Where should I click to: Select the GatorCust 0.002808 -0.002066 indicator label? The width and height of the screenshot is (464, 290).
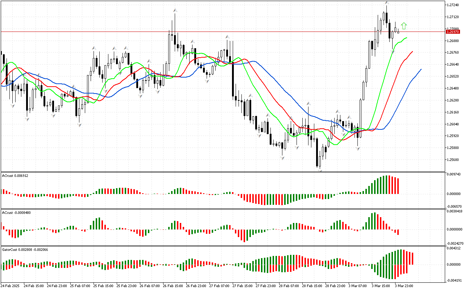point(25,249)
